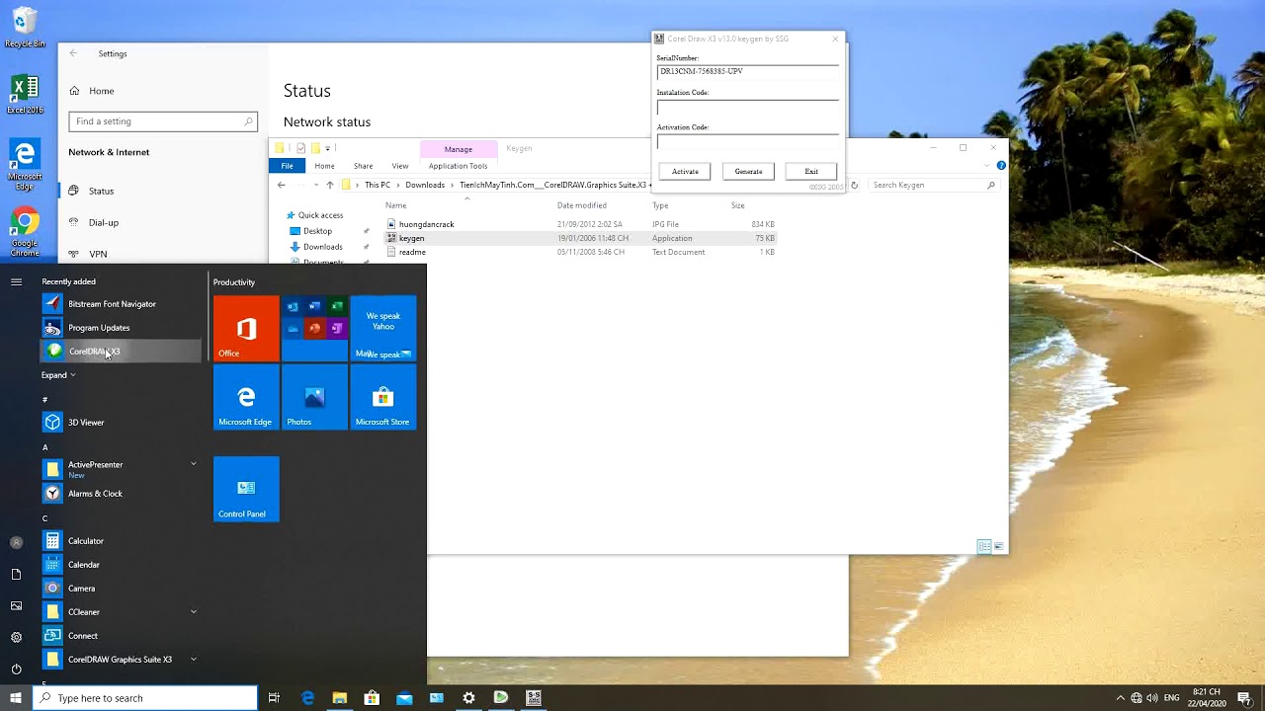Click the Find a setting search box
1265x711 pixels.
[163, 121]
